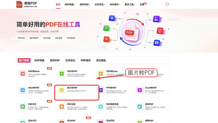Click the 图片转PDF quick link in the banner
This screenshot has height=123, width=218.
tap(34, 38)
